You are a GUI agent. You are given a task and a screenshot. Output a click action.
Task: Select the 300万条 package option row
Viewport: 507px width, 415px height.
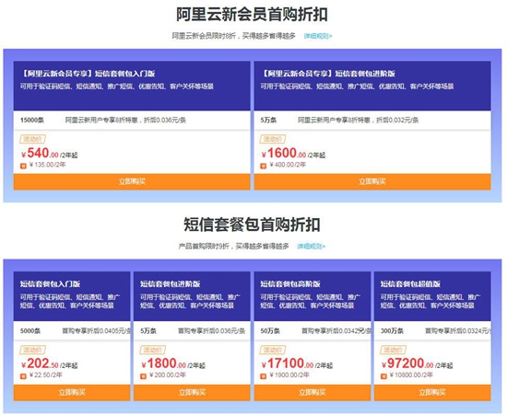click(432, 330)
